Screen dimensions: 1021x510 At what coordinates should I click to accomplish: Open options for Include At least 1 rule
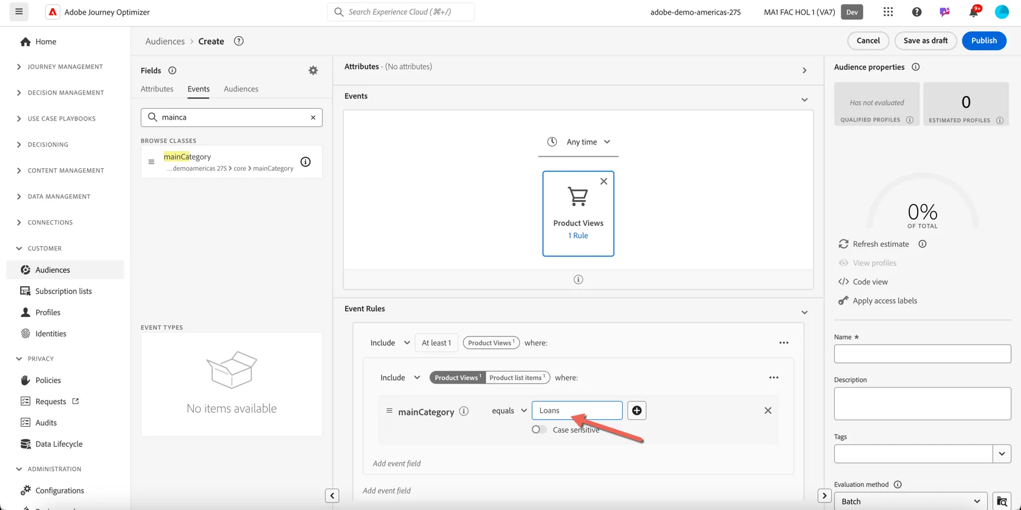point(784,343)
